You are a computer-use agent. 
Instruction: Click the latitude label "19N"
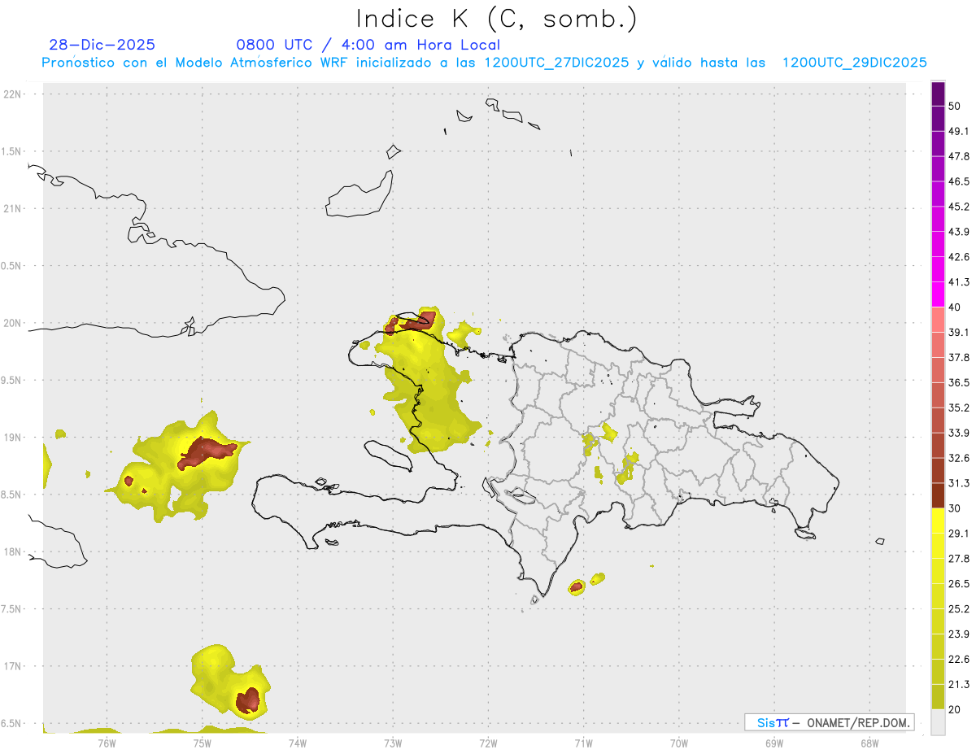click(x=13, y=438)
